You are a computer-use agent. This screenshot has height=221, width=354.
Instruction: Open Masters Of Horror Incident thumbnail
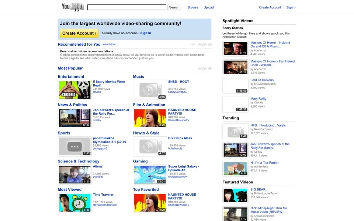(235, 49)
